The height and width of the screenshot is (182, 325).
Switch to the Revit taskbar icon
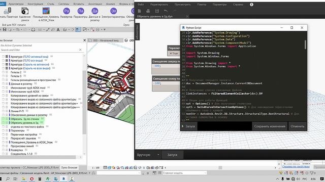63,178
